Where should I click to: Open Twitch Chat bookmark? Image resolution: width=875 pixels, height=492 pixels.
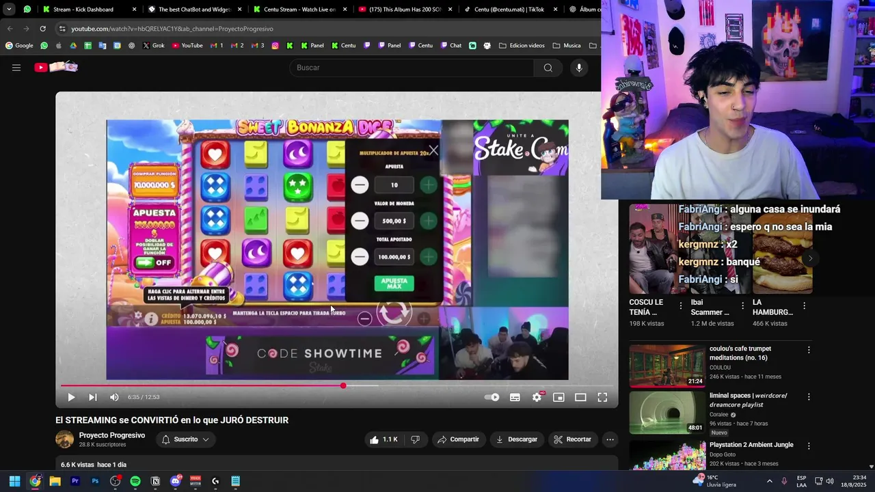click(x=450, y=46)
